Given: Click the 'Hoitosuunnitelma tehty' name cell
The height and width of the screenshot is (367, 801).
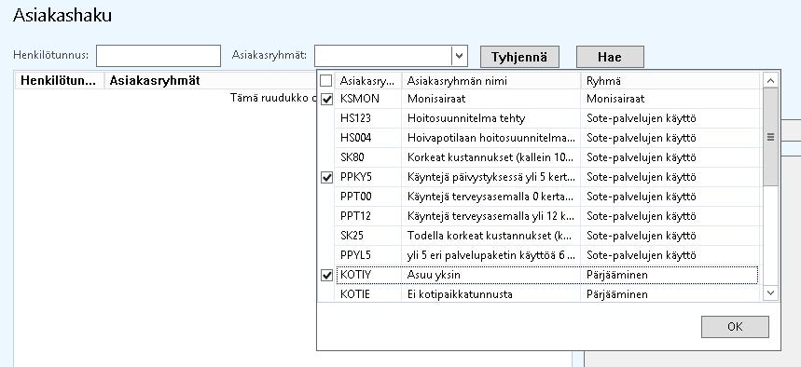Looking at the screenshot, I should click(490, 118).
